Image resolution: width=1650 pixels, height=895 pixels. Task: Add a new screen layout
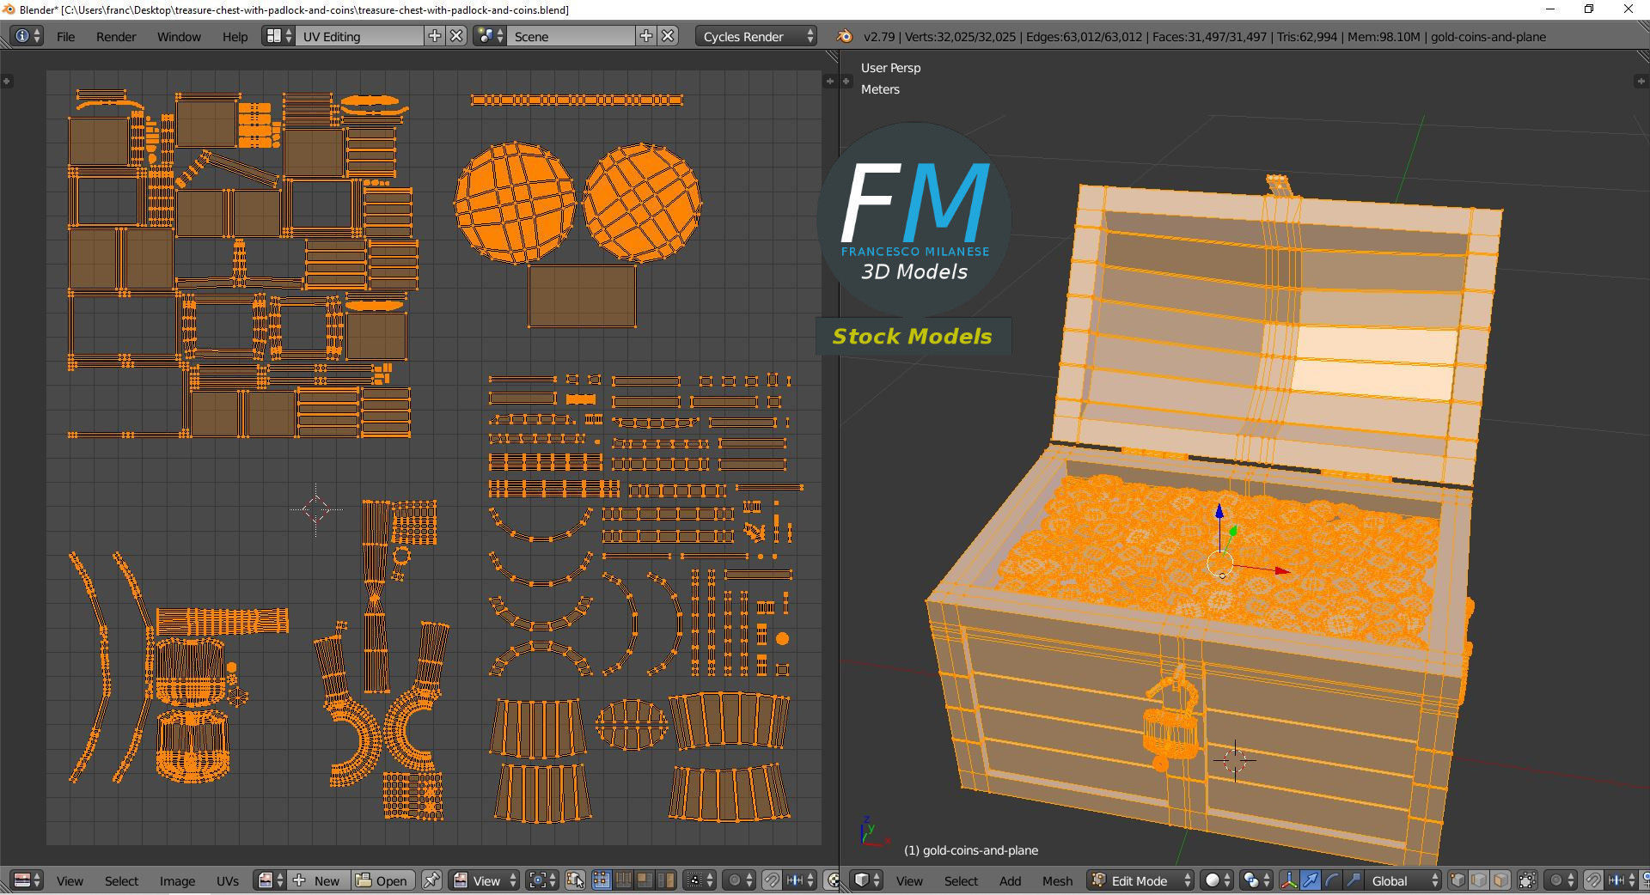435,36
